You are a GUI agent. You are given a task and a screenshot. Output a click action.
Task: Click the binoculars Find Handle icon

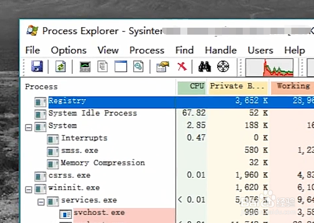tap(204, 66)
